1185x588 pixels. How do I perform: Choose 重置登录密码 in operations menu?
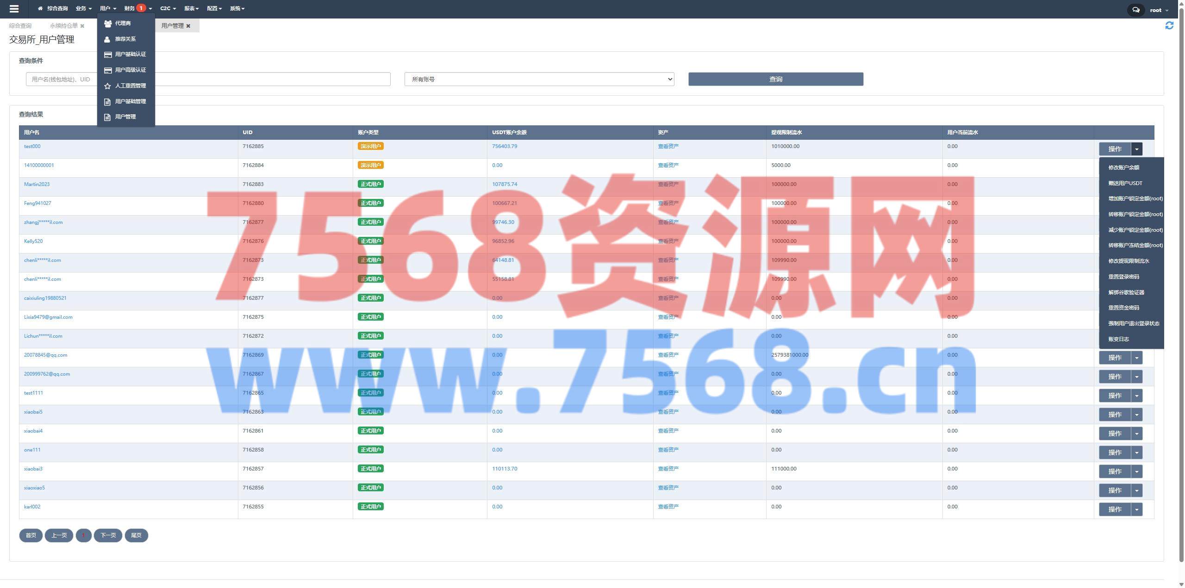[1123, 277]
